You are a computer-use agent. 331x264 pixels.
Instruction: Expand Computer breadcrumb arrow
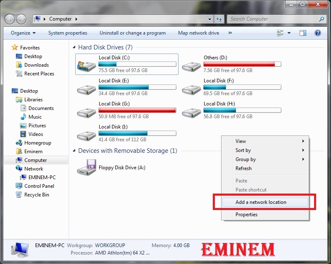click(76, 19)
